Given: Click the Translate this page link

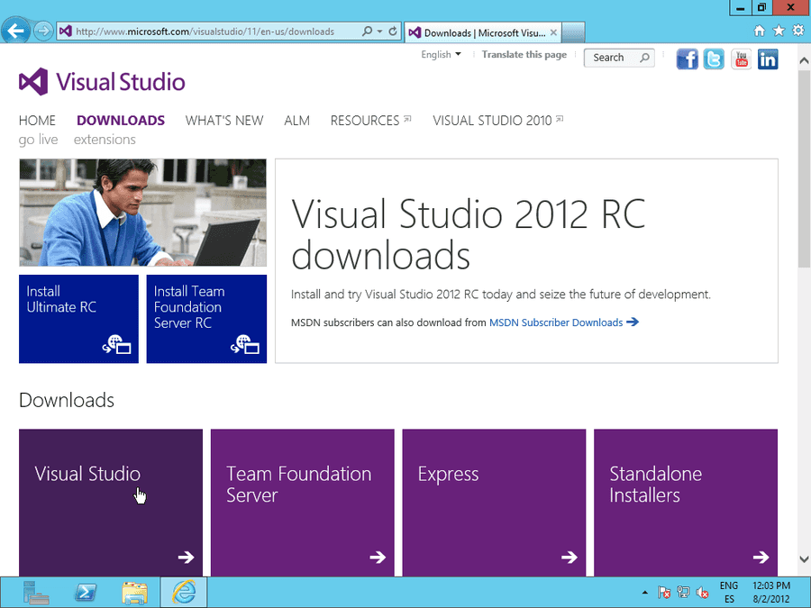Looking at the screenshot, I should tap(524, 54).
